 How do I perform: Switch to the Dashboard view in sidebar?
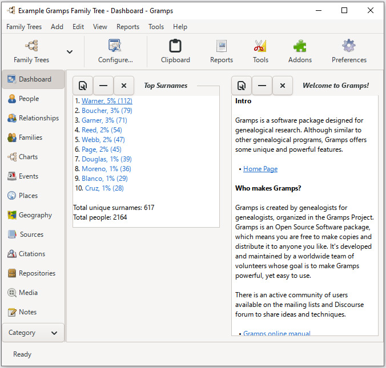33,79
